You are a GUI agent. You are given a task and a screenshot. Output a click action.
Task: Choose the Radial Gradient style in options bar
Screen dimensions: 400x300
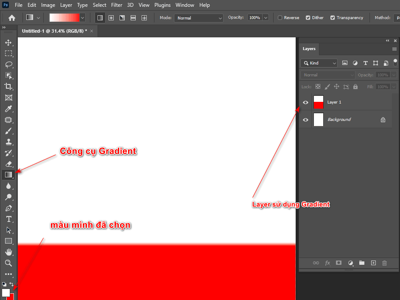click(x=111, y=17)
